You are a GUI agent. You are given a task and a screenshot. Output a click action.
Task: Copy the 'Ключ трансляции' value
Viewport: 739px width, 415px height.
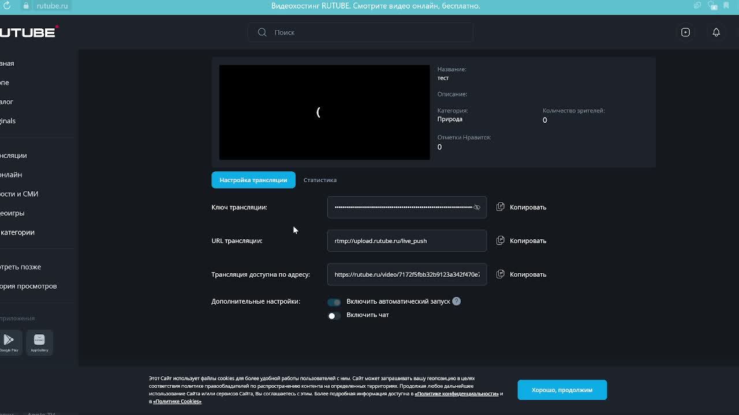(x=521, y=207)
